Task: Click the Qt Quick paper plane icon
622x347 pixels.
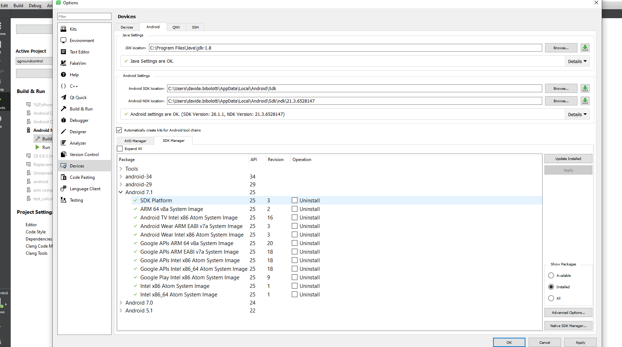Action: click(63, 97)
